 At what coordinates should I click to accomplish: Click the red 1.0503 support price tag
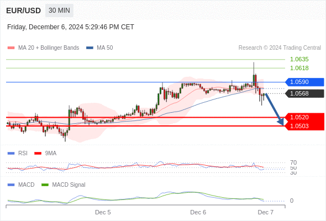(x=304, y=126)
